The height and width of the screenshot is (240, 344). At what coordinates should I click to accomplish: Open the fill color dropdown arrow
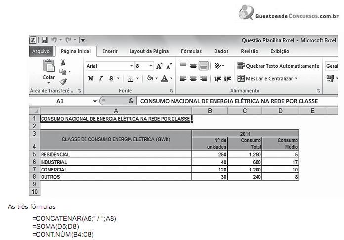pos(156,78)
